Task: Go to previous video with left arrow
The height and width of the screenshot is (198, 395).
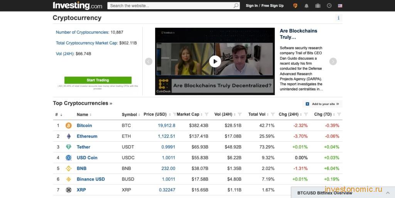Action: pyautogui.click(x=149, y=61)
